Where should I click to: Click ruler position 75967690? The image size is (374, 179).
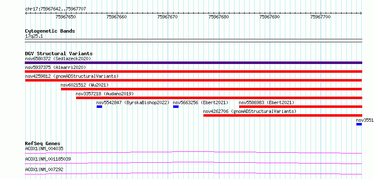(x=270, y=17)
